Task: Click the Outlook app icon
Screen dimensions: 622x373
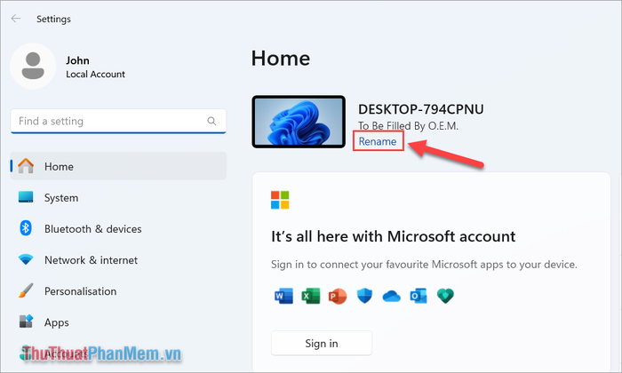Action: 418,295
